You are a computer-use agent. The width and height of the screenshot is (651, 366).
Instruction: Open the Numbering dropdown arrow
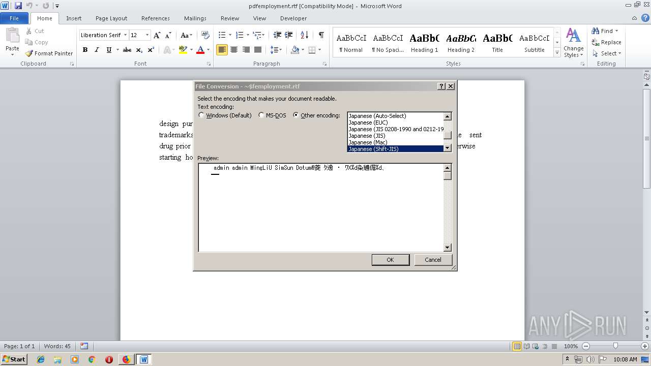[248, 35]
